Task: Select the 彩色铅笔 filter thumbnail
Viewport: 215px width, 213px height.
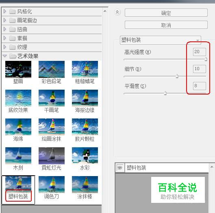Action: [52, 69]
